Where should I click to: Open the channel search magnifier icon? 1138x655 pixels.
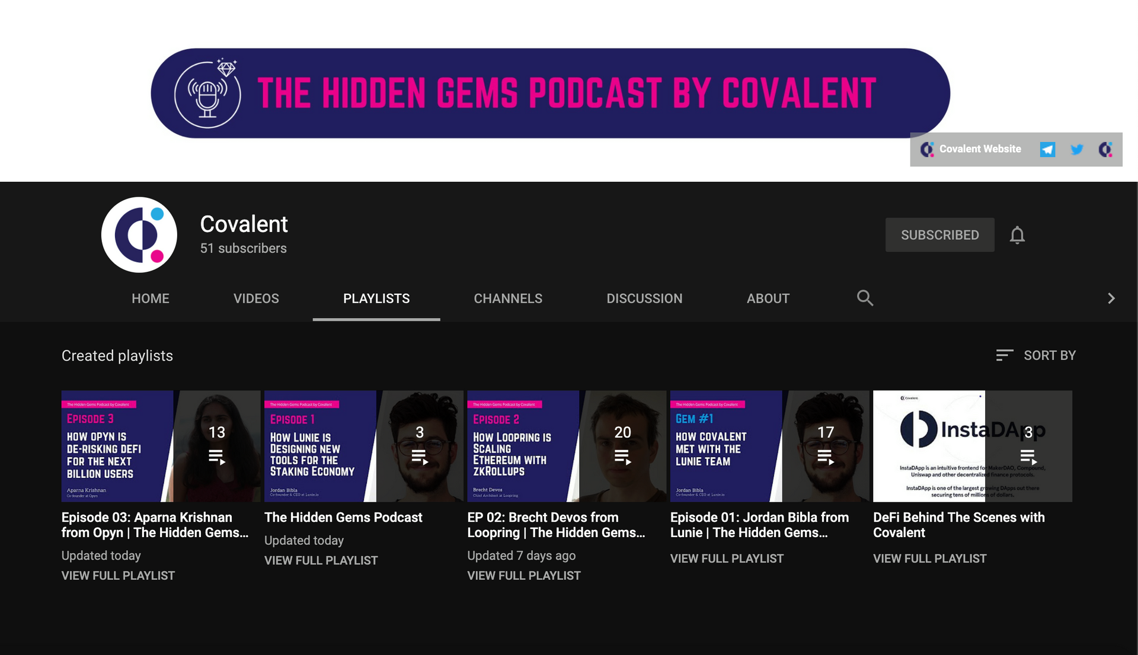(865, 298)
